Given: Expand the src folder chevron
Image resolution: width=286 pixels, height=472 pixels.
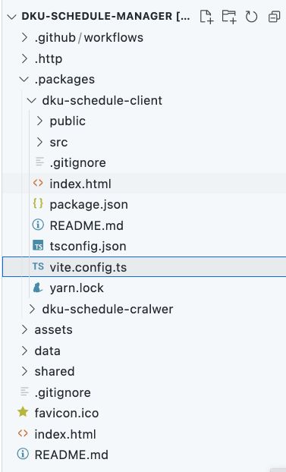Looking at the screenshot, I should pyautogui.click(x=39, y=142).
